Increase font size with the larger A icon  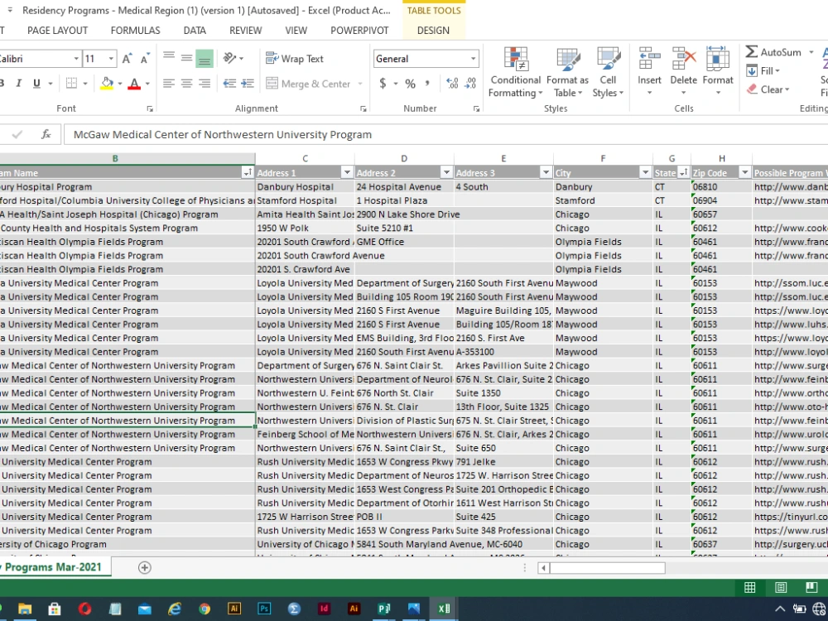click(127, 59)
